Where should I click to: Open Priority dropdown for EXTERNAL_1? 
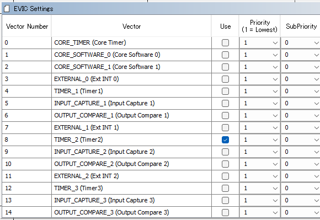tap(260, 127)
